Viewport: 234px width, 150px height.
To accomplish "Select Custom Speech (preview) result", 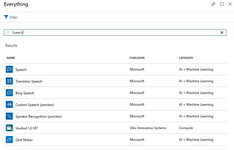I will tap(35, 105).
